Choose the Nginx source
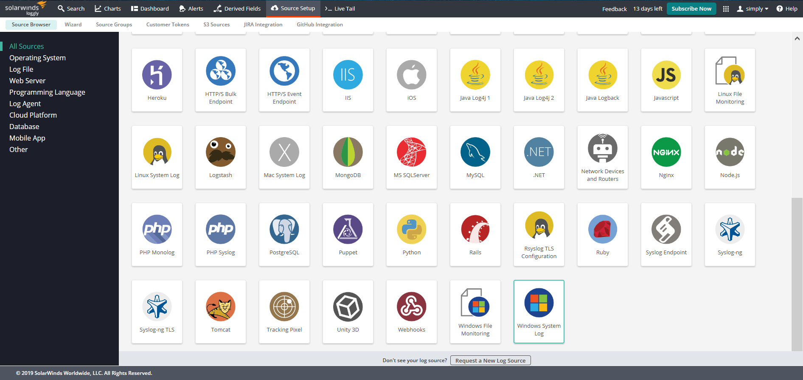This screenshot has height=380, width=803. tap(666, 157)
